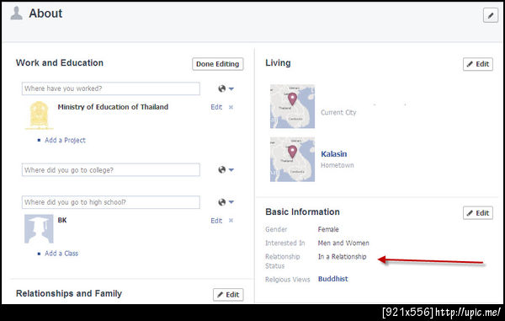The width and height of the screenshot is (505, 321).
Task: Click the 'About' page title
Action: [x=45, y=13]
